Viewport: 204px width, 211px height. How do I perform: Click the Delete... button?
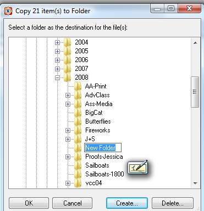(173, 203)
